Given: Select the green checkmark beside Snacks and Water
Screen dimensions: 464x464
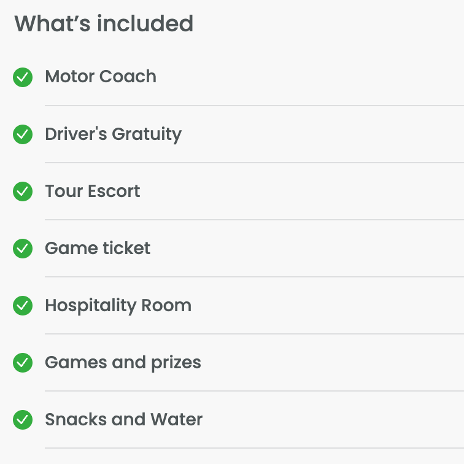Looking at the screenshot, I should [23, 420].
